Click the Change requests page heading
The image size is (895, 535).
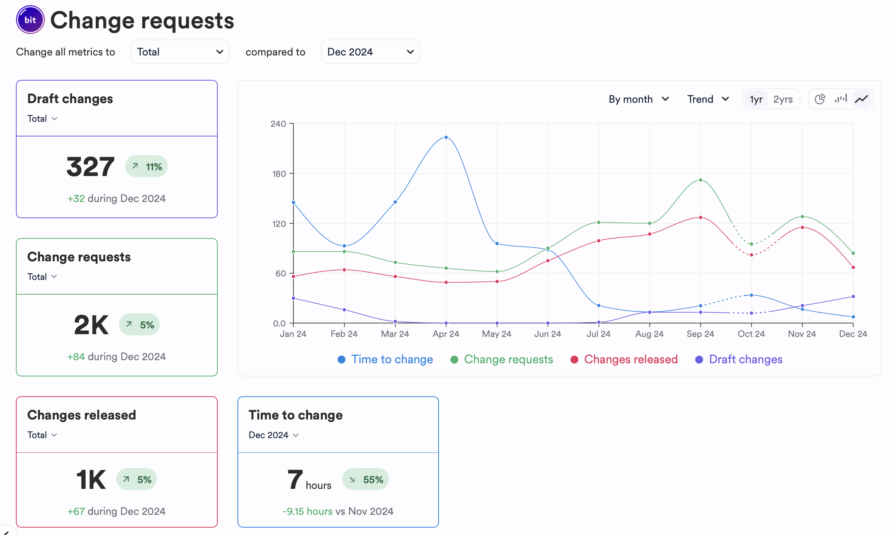[142, 20]
